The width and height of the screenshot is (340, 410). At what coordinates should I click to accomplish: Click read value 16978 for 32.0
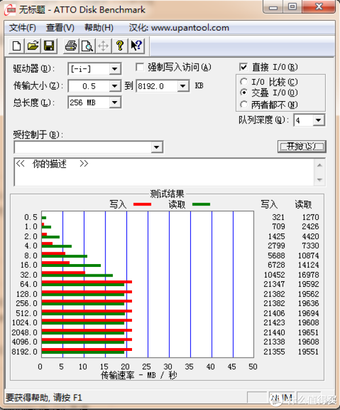(308, 275)
